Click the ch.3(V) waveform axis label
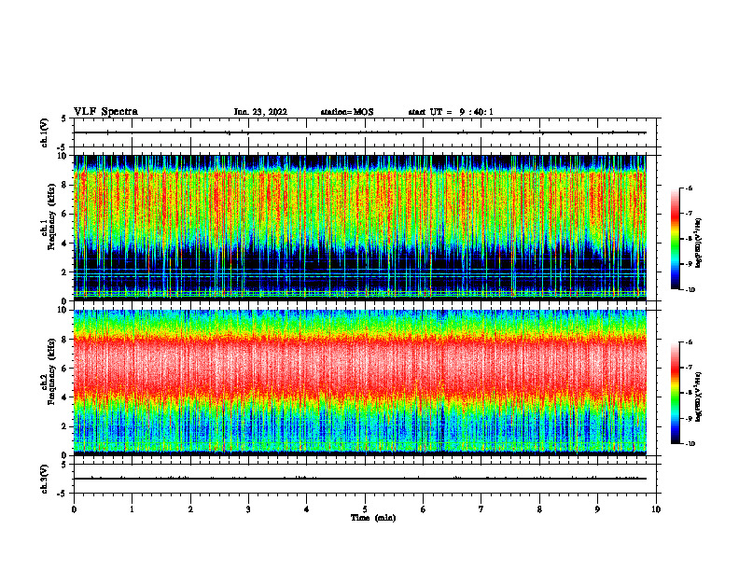The width and height of the screenshot is (739, 571). pyautogui.click(x=45, y=479)
